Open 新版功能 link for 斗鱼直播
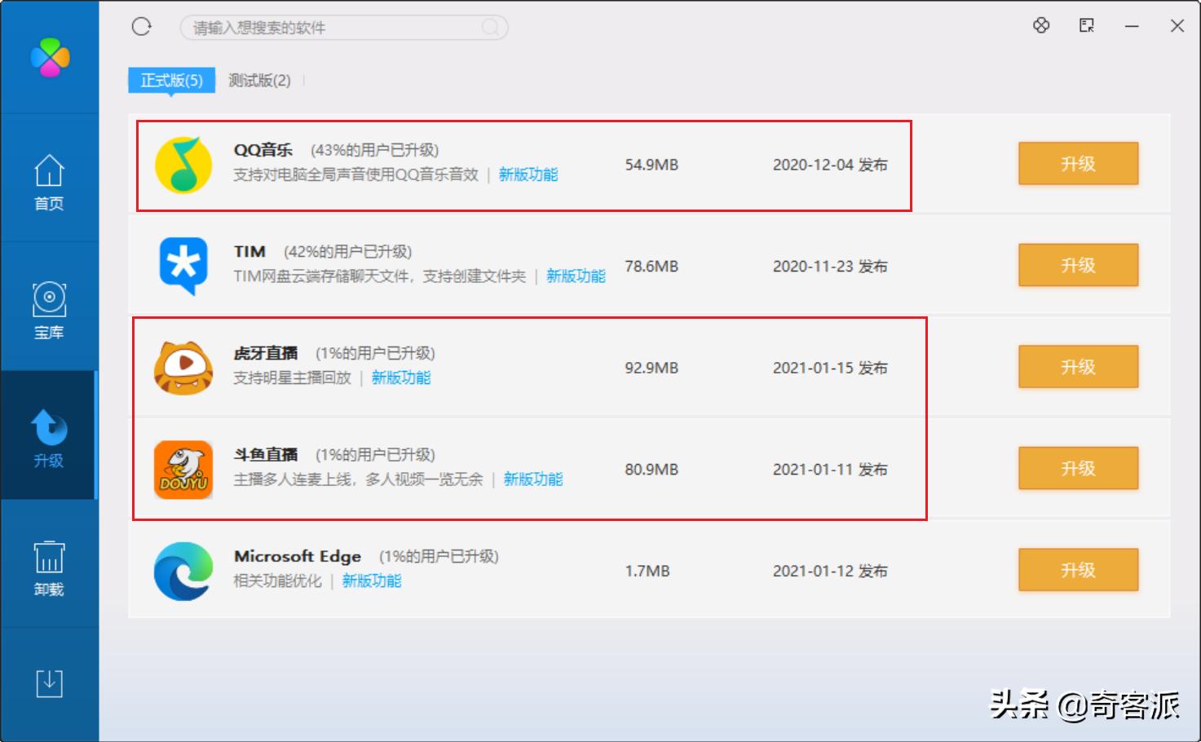 [x=533, y=479]
